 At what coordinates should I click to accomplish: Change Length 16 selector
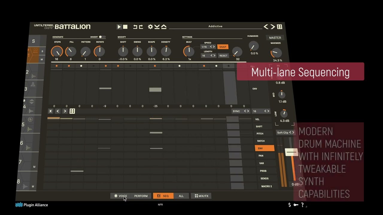coord(209,56)
